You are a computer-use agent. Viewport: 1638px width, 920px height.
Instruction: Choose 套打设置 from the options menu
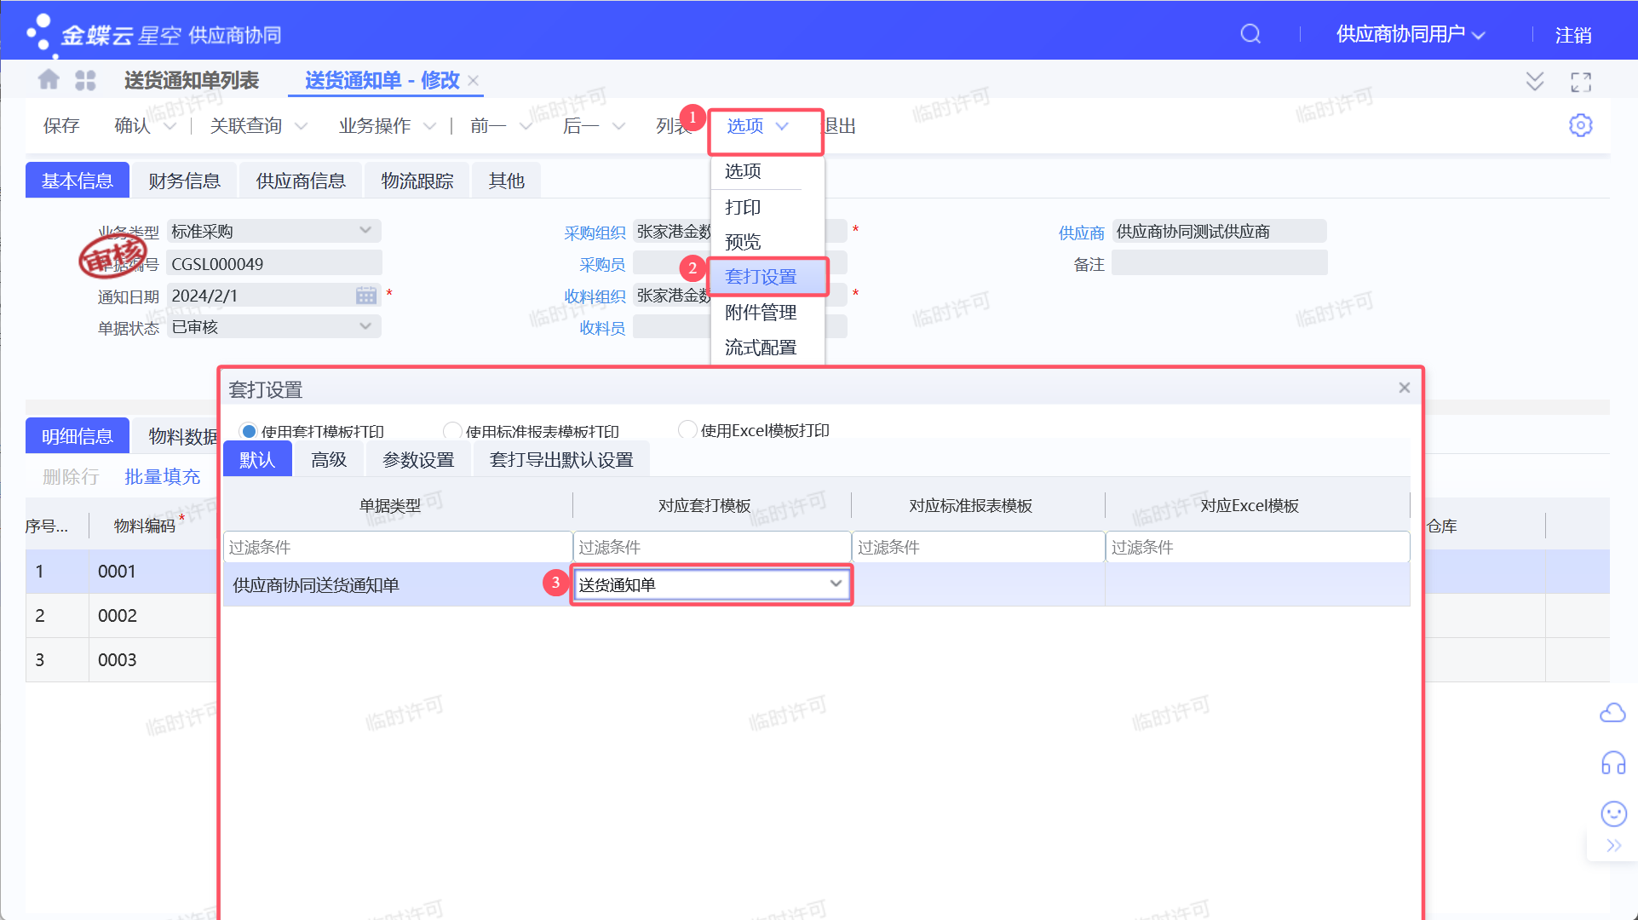[x=761, y=277]
